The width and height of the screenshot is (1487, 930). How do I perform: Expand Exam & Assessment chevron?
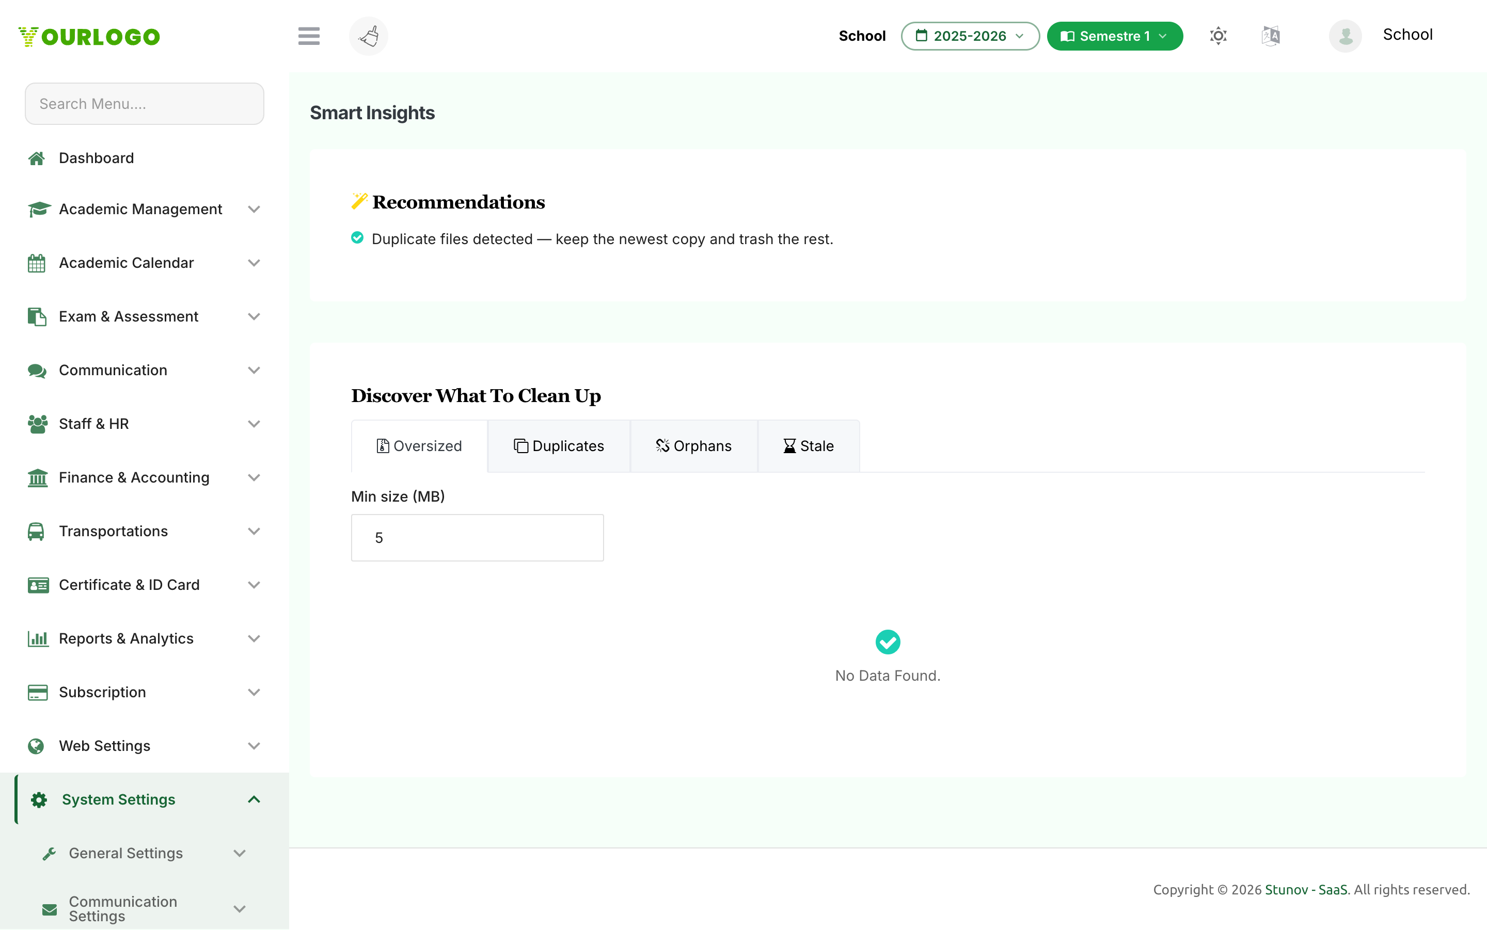254,317
